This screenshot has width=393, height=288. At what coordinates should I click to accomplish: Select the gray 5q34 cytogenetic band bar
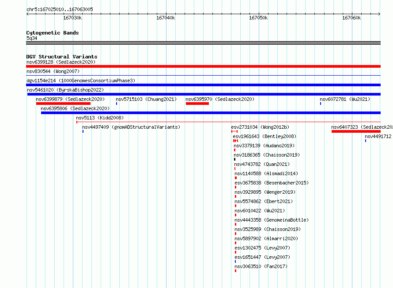203,43
